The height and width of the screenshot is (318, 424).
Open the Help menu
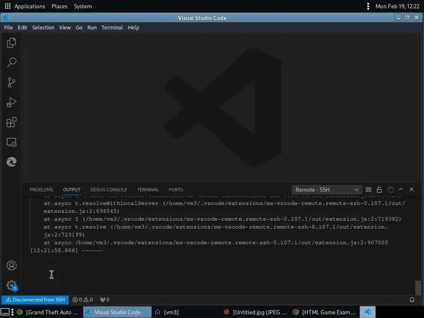tap(134, 28)
